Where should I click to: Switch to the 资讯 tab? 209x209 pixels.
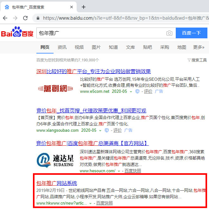point(62,47)
